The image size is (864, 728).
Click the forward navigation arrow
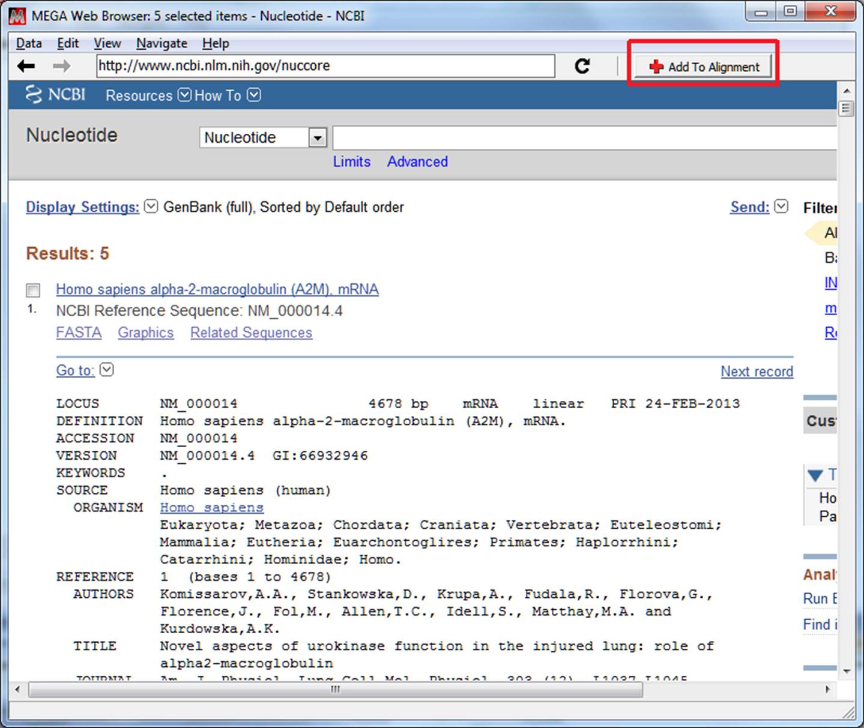61,66
